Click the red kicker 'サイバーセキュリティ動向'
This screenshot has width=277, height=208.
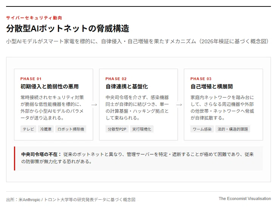pos(34,18)
